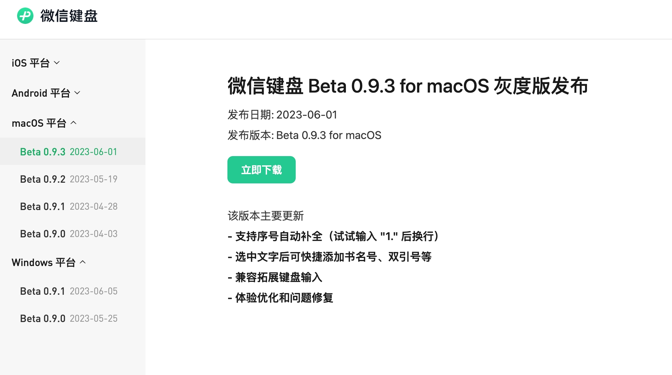Image resolution: width=672 pixels, height=375 pixels.
Task: View currently highlighted Beta 0.9.3 entry
Action: [x=68, y=151]
